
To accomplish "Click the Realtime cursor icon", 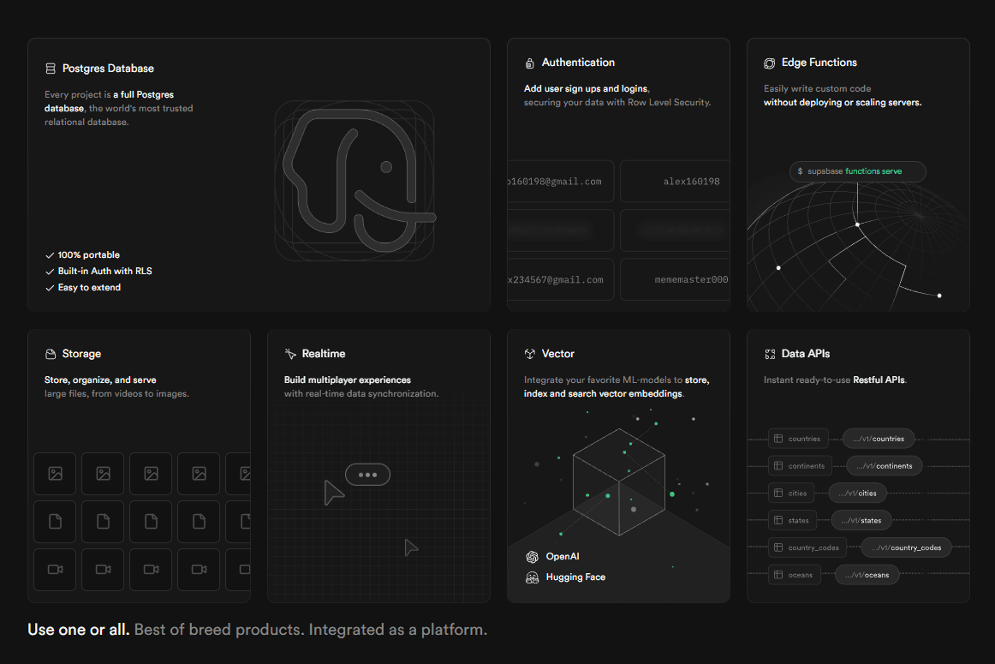I will click(290, 354).
